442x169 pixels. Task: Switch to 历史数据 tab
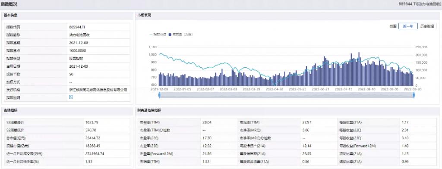427,26
